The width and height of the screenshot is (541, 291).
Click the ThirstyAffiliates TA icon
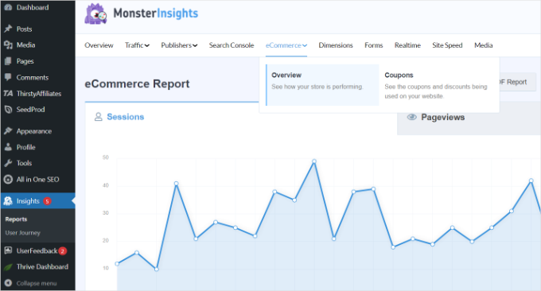coord(8,94)
